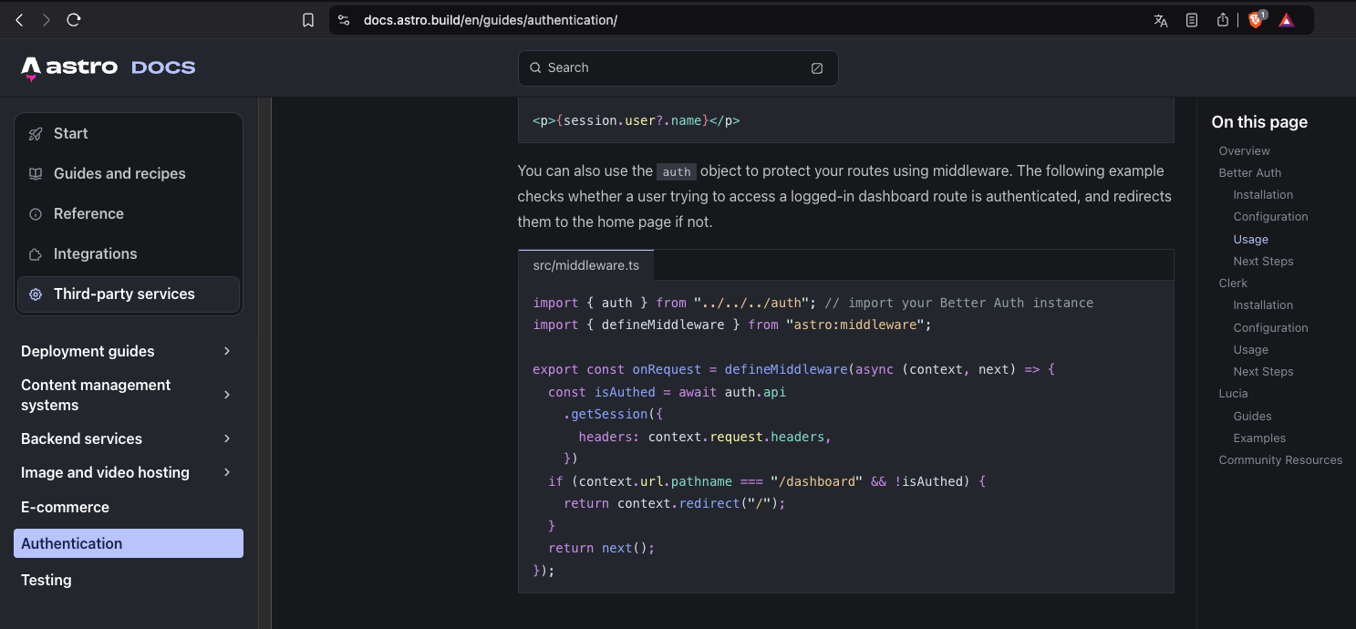1356x629 pixels.
Task: Click the browser back arrow
Action: pyautogui.click(x=19, y=20)
